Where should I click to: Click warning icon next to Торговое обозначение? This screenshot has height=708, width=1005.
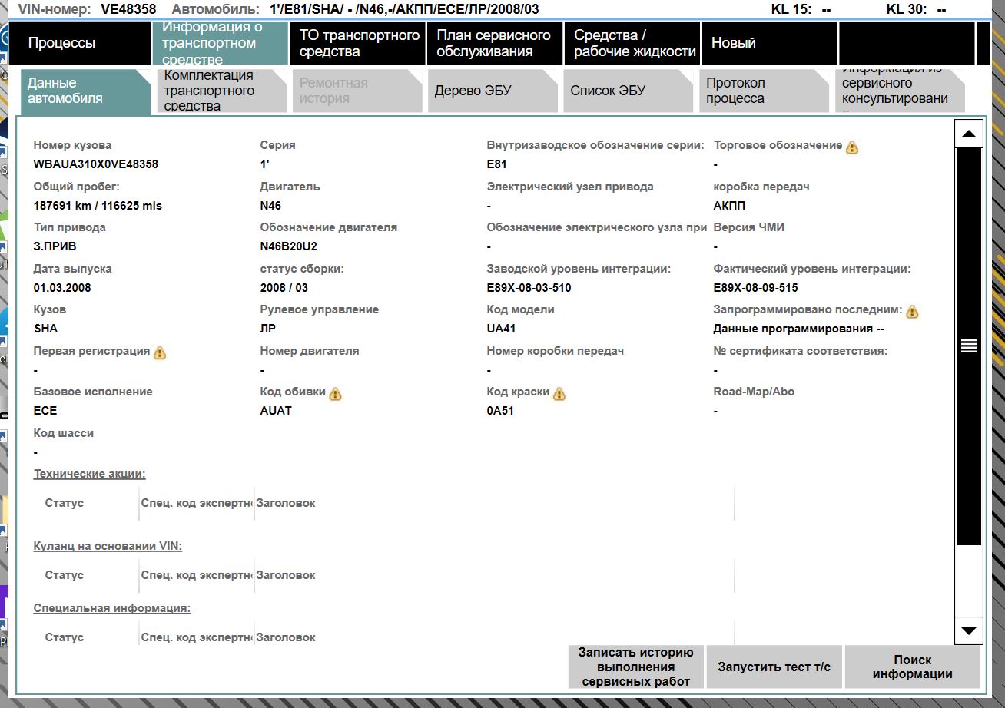pyautogui.click(x=852, y=147)
